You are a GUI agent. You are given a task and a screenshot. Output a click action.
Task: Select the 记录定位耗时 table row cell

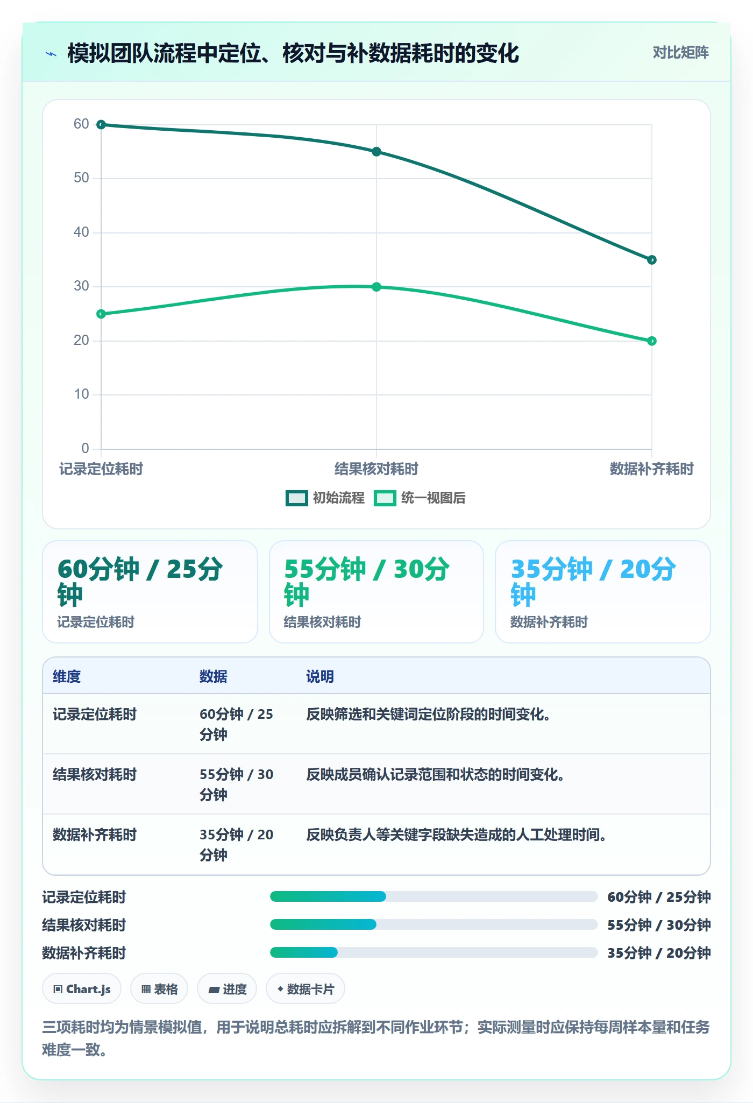(x=95, y=714)
